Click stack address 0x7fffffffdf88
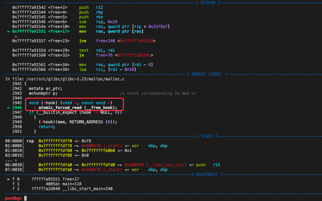Screen dimensions: 322x201 point(55,155)
